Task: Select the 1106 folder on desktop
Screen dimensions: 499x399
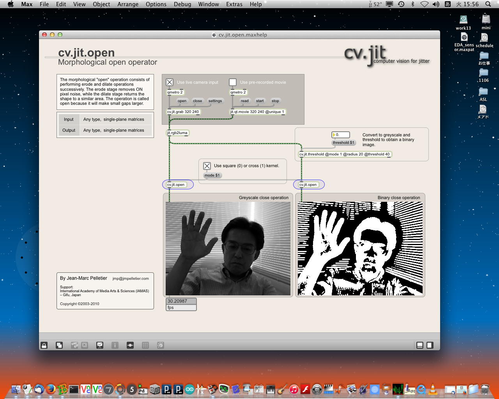Action: tap(484, 76)
